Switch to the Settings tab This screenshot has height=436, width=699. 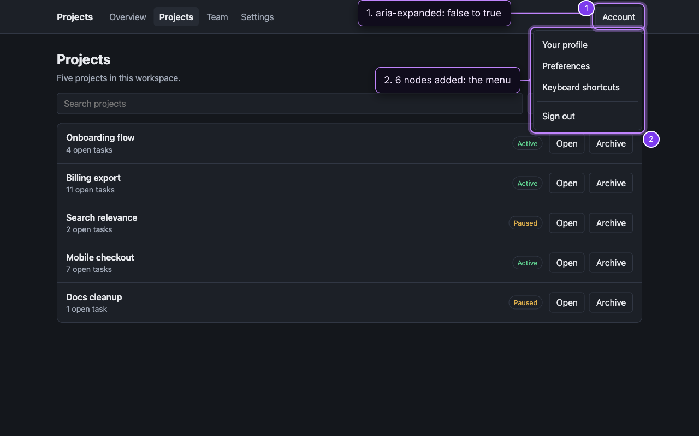[257, 17]
